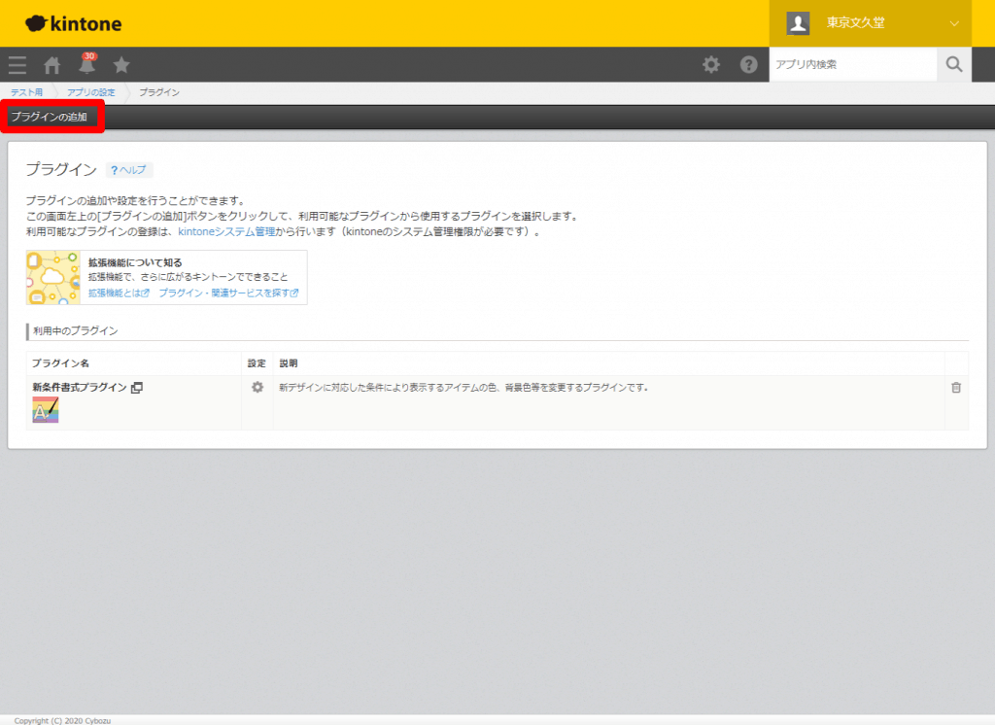Screen dimensions: 995x725
Task: Open bookmarks star icon
Action: pyautogui.click(x=121, y=65)
